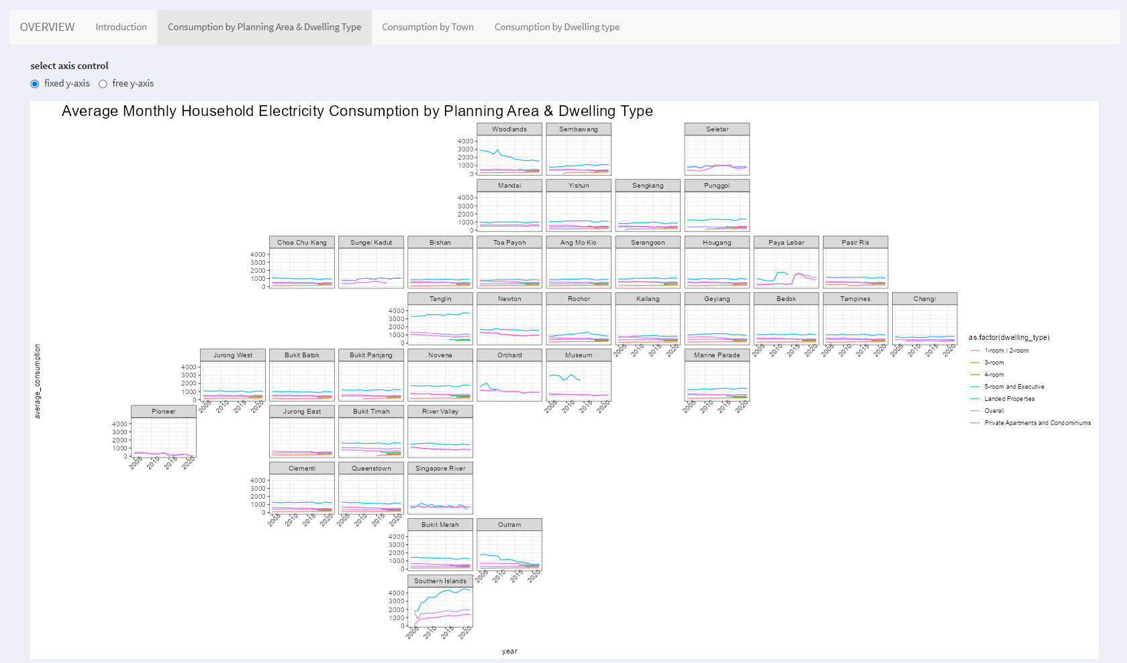The width and height of the screenshot is (1127, 663).
Task: Click the Southern Islands chart panel
Action: 440,607
